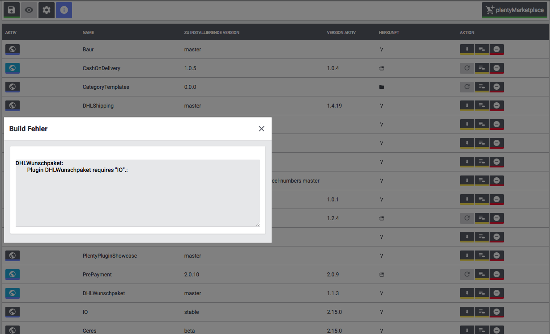550x334 pixels.
Task: Click list-arrow icon in row with version 1.0.1
Action: coord(482,200)
